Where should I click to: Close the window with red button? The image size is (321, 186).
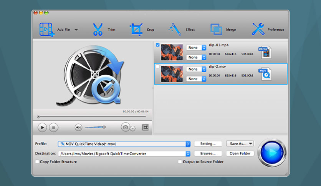click(x=36, y=13)
